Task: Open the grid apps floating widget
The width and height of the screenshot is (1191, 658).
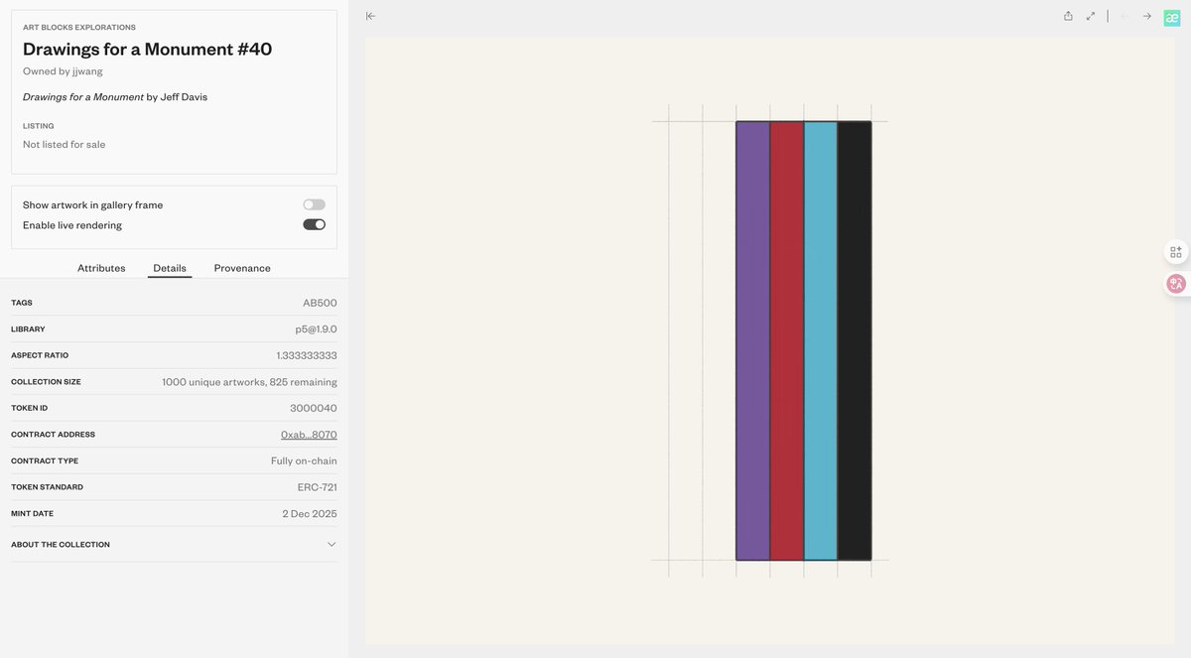Action: 1176,252
